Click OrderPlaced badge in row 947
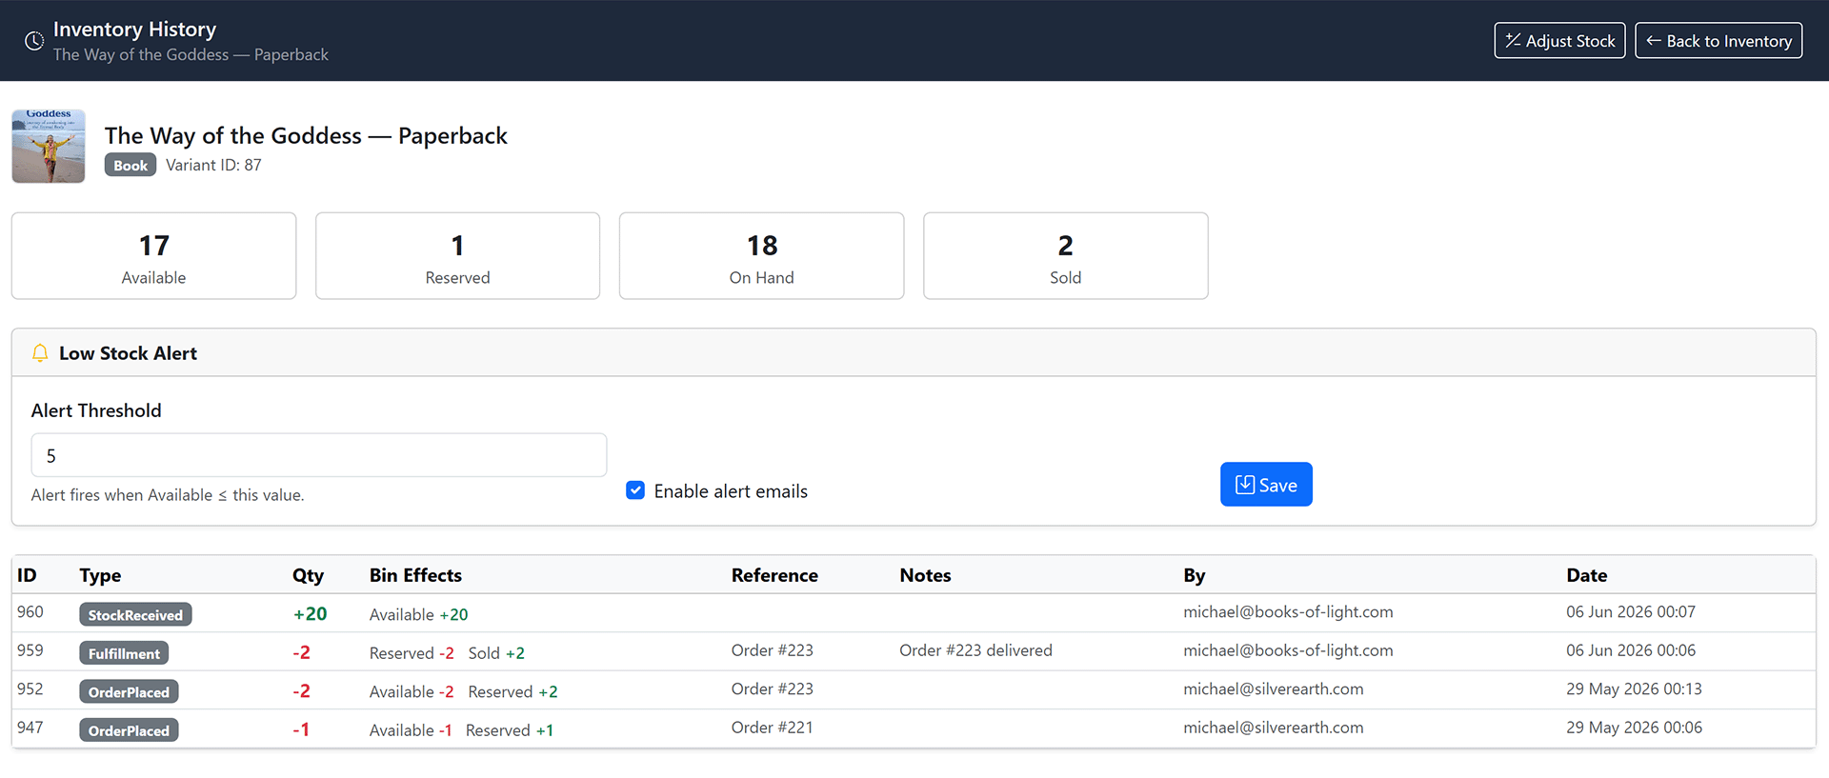Image resolution: width=1829 pixels, height=778 pixels. pos(129,730)
